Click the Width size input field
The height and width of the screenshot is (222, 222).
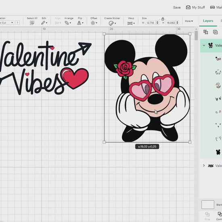tap(151, 23)
